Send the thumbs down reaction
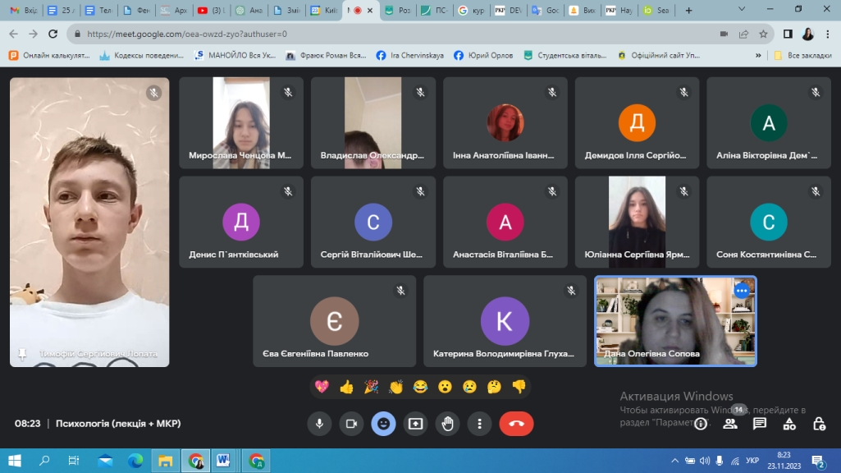The width and height of the screenshot is (841, 473). (x=519, y=387)
